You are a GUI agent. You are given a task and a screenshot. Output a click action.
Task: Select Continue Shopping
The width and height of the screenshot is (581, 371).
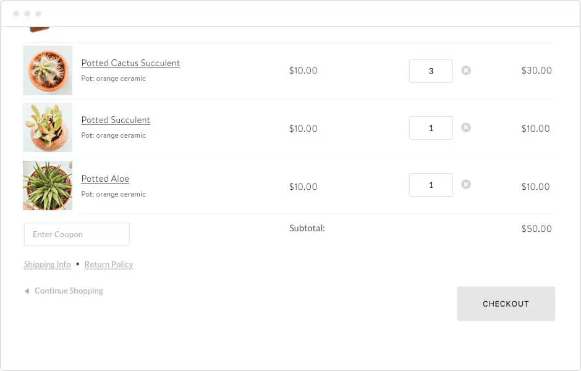(68, 291)
